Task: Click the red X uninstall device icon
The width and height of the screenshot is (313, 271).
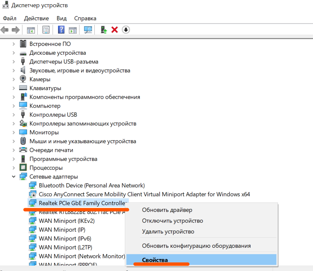Action: (115, 30)
